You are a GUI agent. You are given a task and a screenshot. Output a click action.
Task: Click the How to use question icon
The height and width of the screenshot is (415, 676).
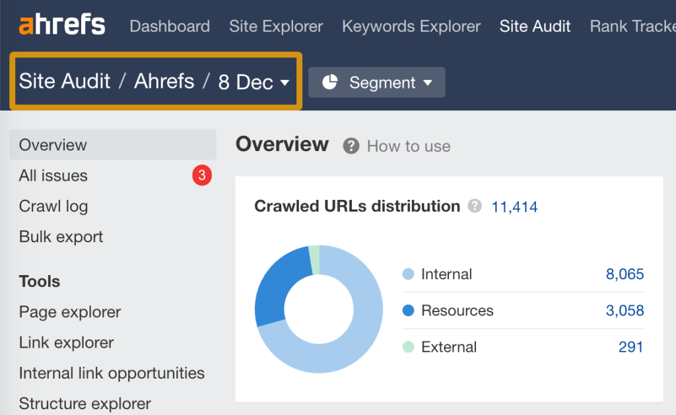[x=351, y=146]
